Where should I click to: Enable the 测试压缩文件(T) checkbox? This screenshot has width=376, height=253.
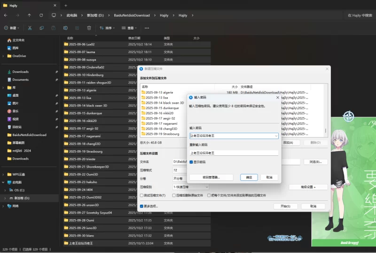142,195
